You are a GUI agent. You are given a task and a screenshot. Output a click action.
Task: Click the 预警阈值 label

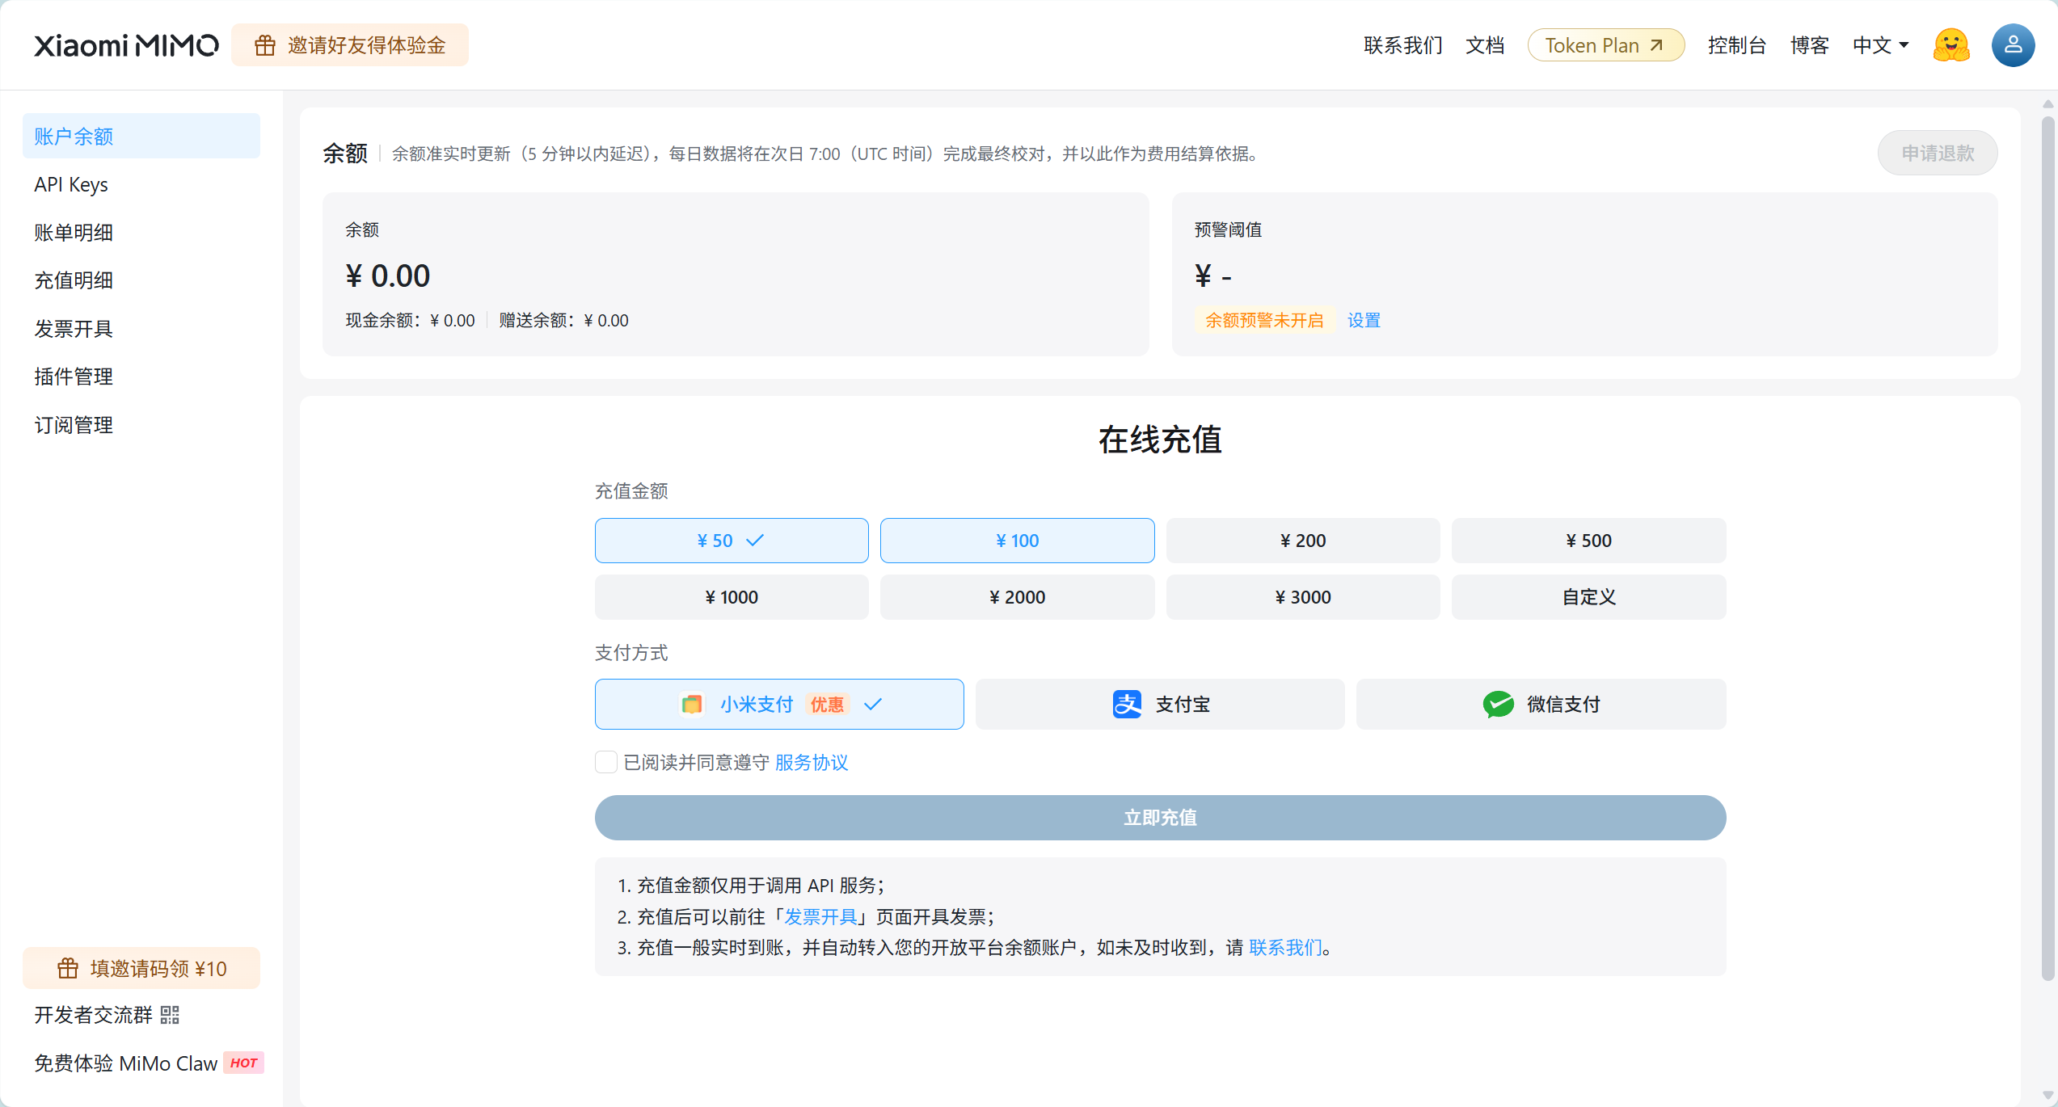pos(1228,230)
